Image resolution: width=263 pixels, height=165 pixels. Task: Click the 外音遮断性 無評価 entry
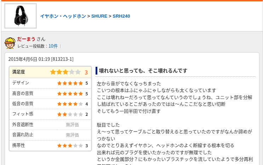(x=72, y=125)
